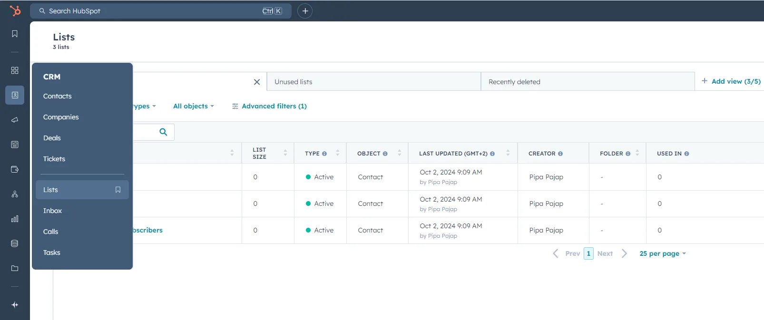Close the current view tab with X
The height and width of the screenshot is (320, 764).
click(257, 82)
